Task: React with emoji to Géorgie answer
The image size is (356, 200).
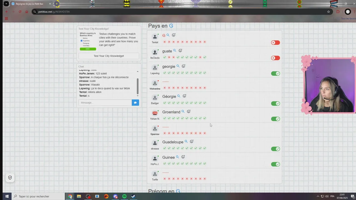Action: tap(184, 96)
